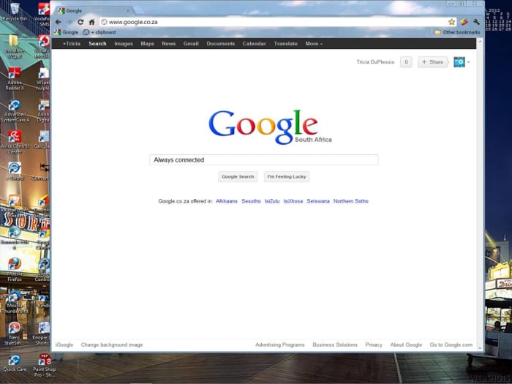Open Documents from the Google navigation bar
512x384 pixels.
tap(221, 43)
